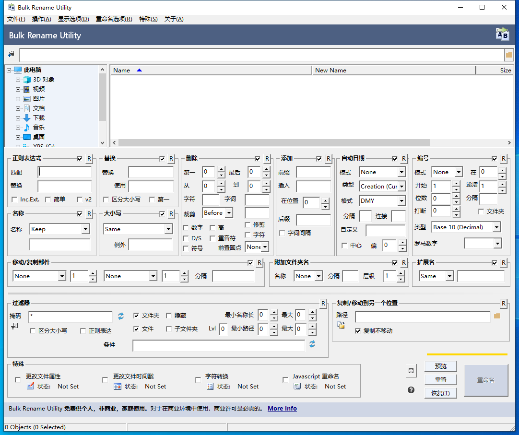519x435 pixels.
Task: Click the 正则表达式 匹配 input field
Action: click(64, 172)
